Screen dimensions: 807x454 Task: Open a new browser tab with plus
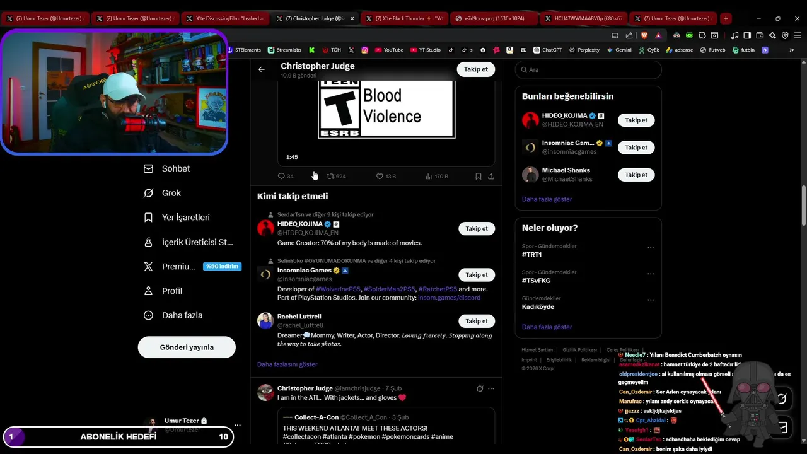[x=726, y=18]
